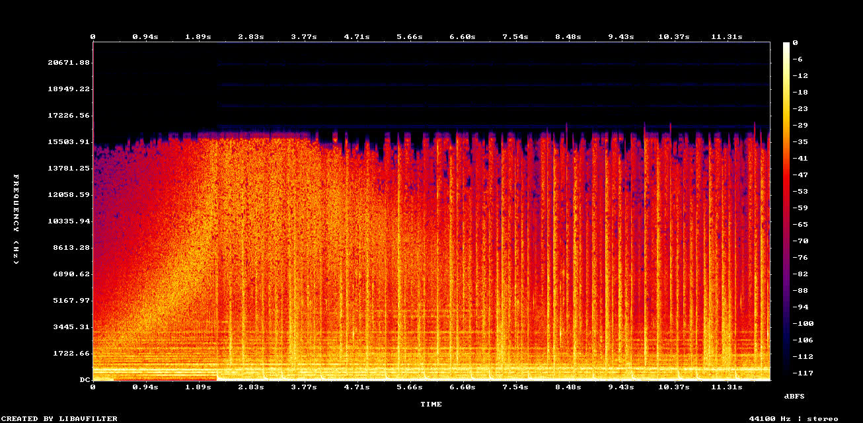Click the top time ruler at 6.60s
This screenshot has height=423, width=863.
(463, 36)
